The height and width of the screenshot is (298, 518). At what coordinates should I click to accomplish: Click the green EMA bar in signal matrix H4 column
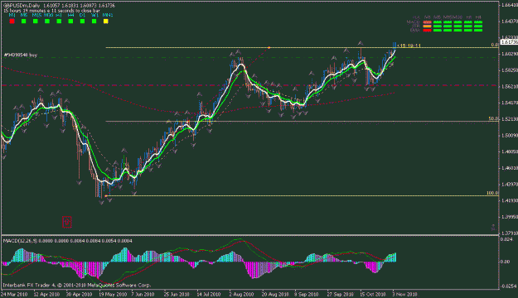coord(478,30)
